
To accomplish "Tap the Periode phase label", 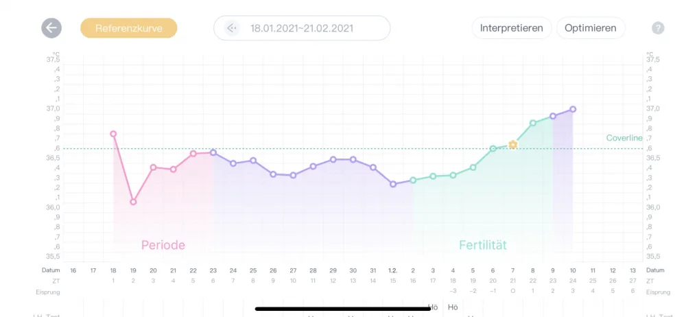I will (x=163, y=245).
